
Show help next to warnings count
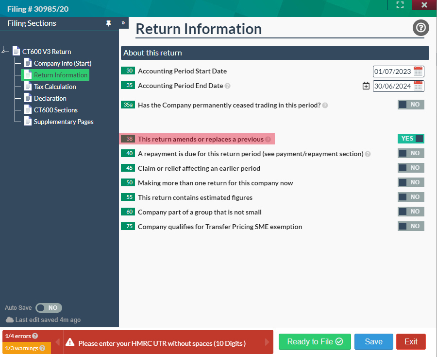coord(42,348)
